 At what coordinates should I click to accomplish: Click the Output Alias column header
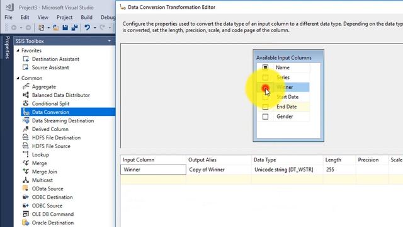[219, 160]
